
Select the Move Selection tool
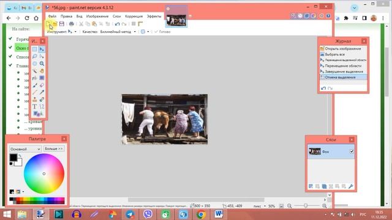tap(42, 56)
